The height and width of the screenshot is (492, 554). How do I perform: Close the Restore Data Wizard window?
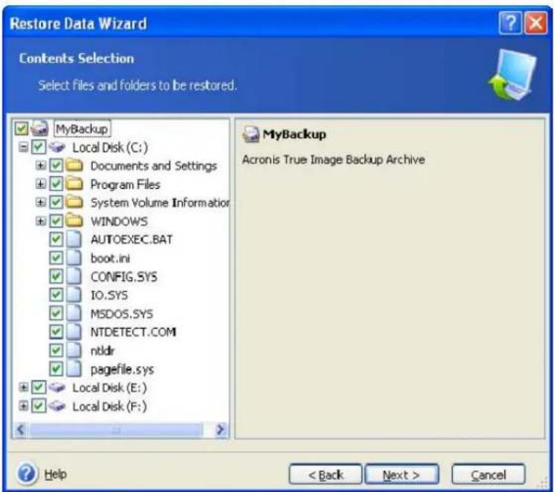click(535, 23)
